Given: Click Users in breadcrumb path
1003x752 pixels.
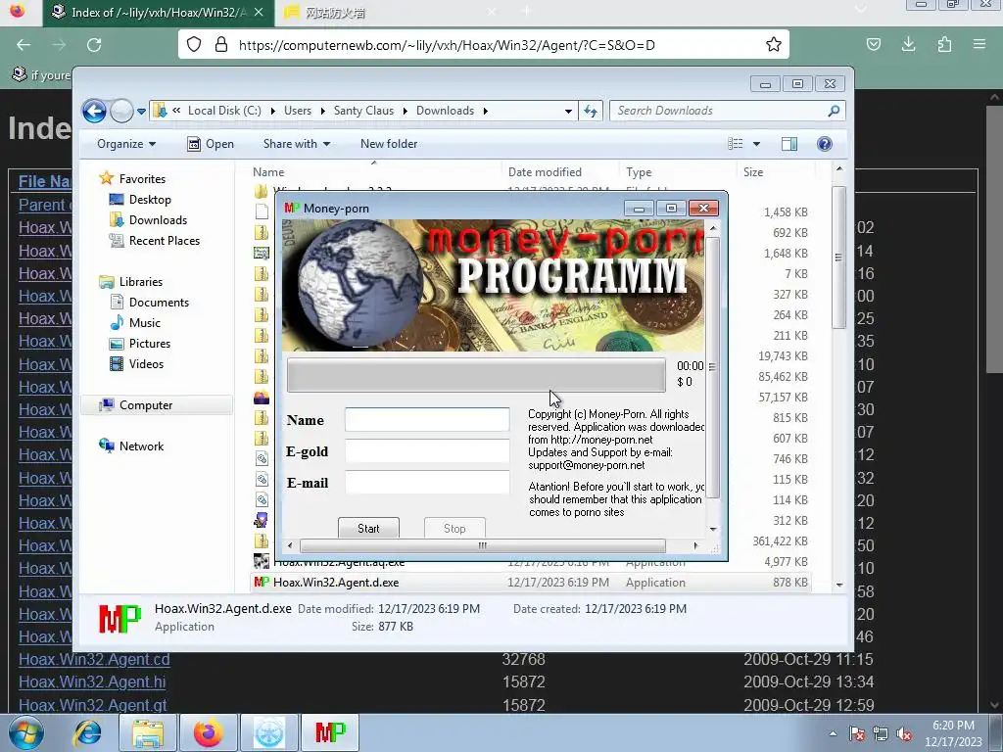Looking at the screenshot, I should click(298, 112).
